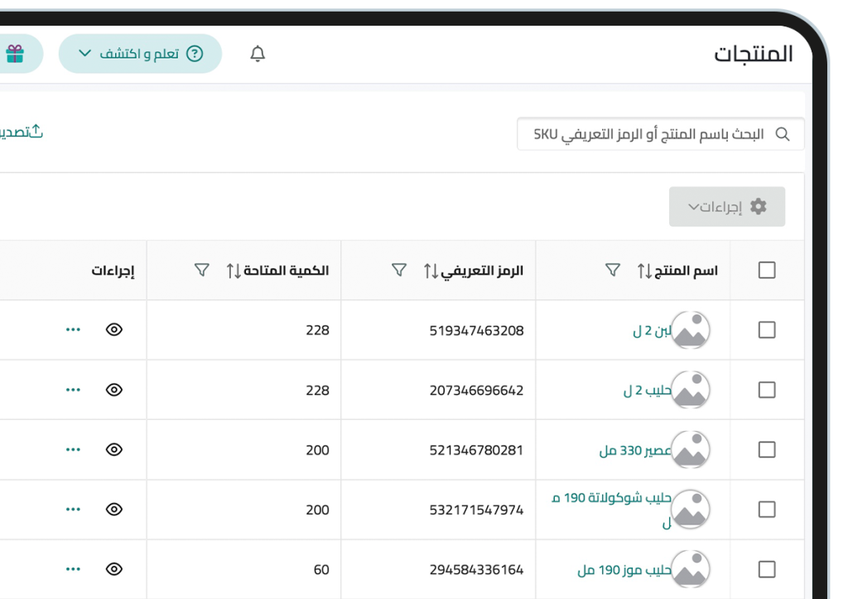This screenshot has height=599, width=848.
Task: Open the more-options menu for لبن 2 ل
Action: coord(73,329)
